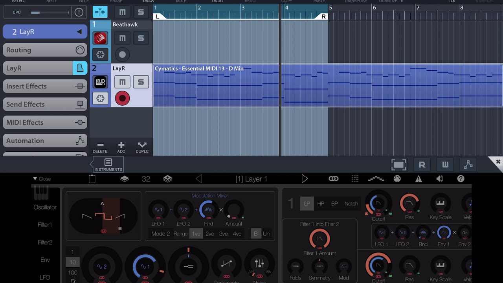Open the dotted grid icon
This screenshot has width=503, height=283.
pyautogui.click(x=355, y=179)
